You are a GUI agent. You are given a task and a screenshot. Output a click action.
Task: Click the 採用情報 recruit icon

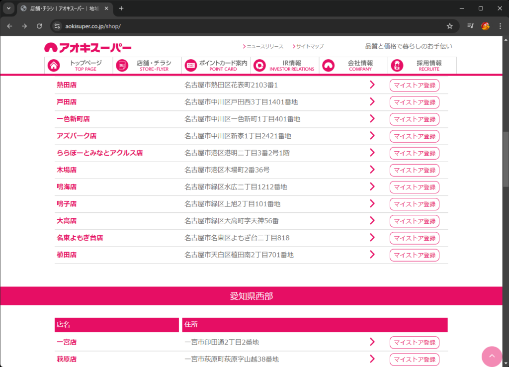[x=397, y=65]
